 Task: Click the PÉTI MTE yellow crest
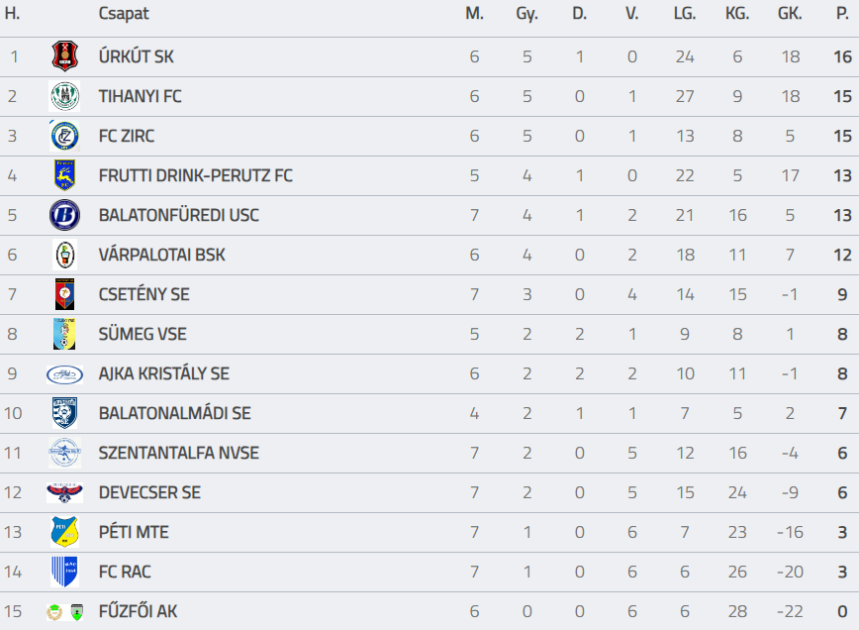pos(64,532)
